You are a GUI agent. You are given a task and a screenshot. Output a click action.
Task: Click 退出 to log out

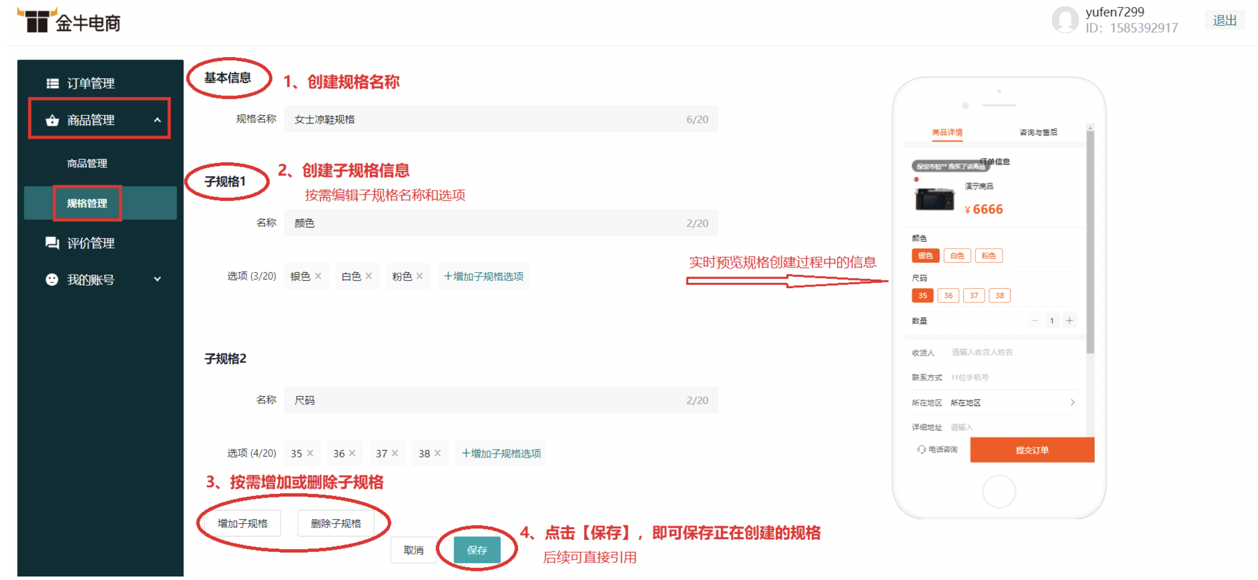click(1224, 20)
